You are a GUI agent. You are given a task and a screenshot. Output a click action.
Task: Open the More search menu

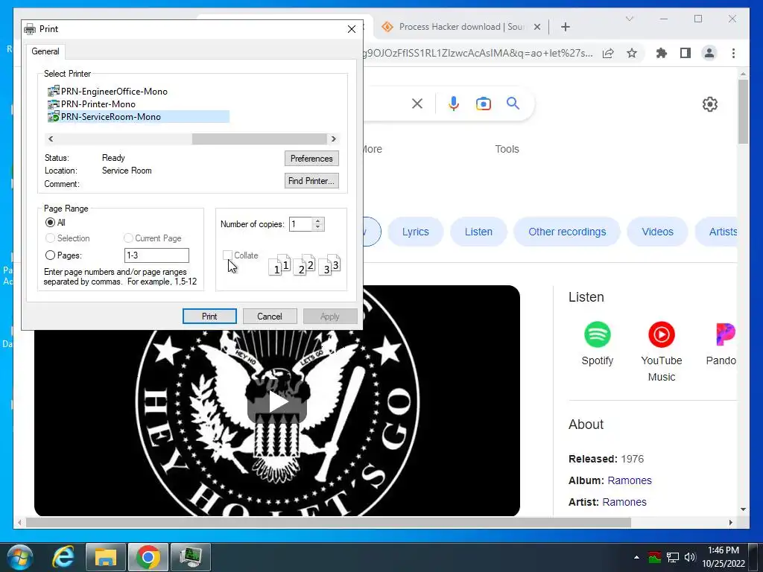click(x=373, y=149)
